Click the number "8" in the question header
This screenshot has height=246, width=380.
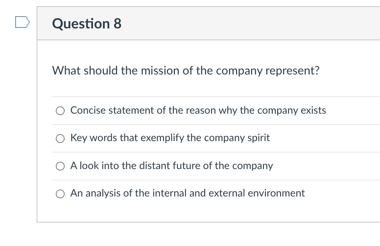[x=118, y=24]
